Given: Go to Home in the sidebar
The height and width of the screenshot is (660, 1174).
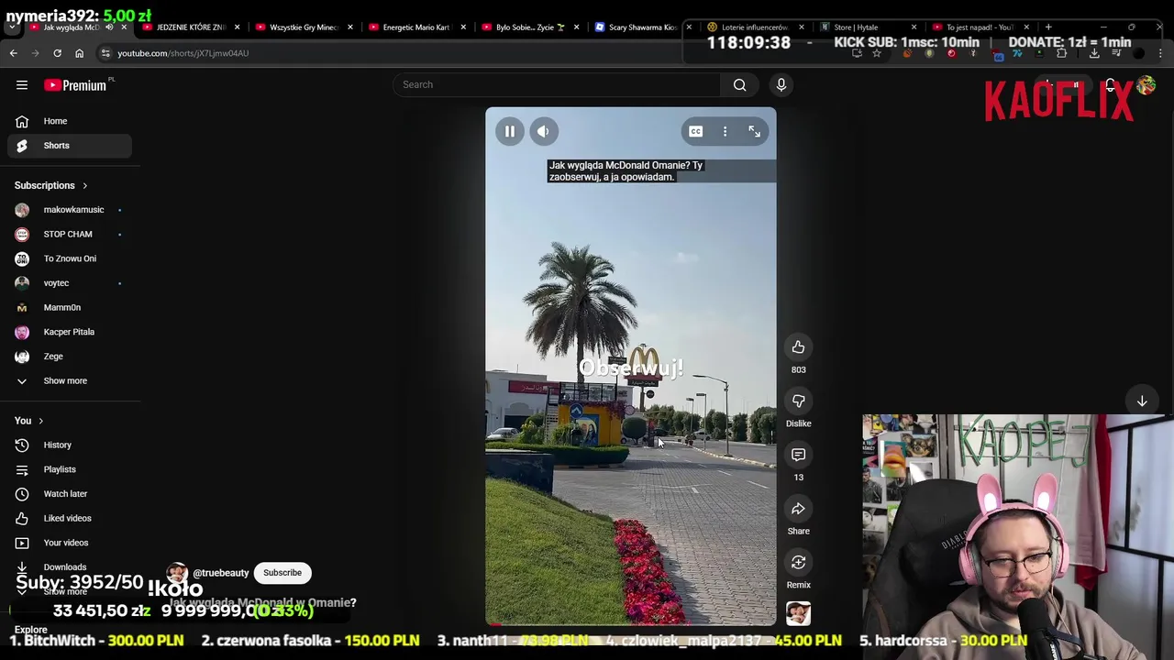Looking at the screenshot, I should click(x=70, y=121).
